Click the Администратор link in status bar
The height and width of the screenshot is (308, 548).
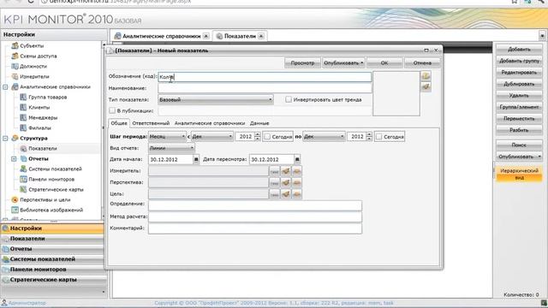[27, 303]
